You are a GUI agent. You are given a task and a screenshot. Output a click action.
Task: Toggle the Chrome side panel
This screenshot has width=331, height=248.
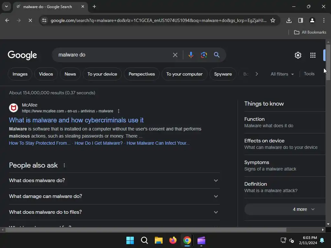(301, 20)
